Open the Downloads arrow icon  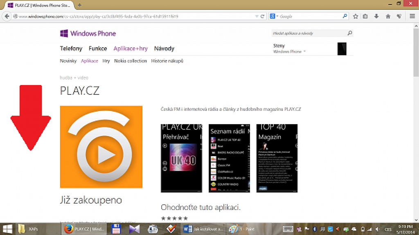(376, 16)
